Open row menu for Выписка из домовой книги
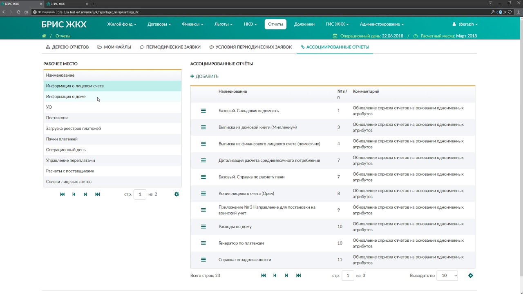Viewport: 523px width, 294px height. [203, 127]
